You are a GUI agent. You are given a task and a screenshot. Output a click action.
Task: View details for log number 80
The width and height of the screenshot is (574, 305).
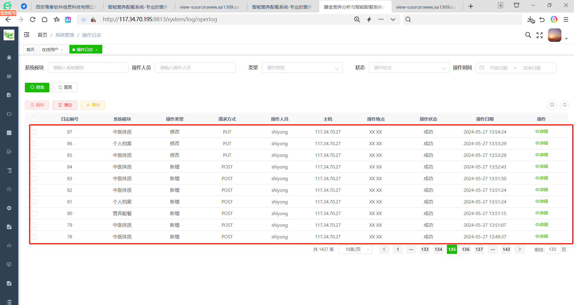[x=541, y=213]
